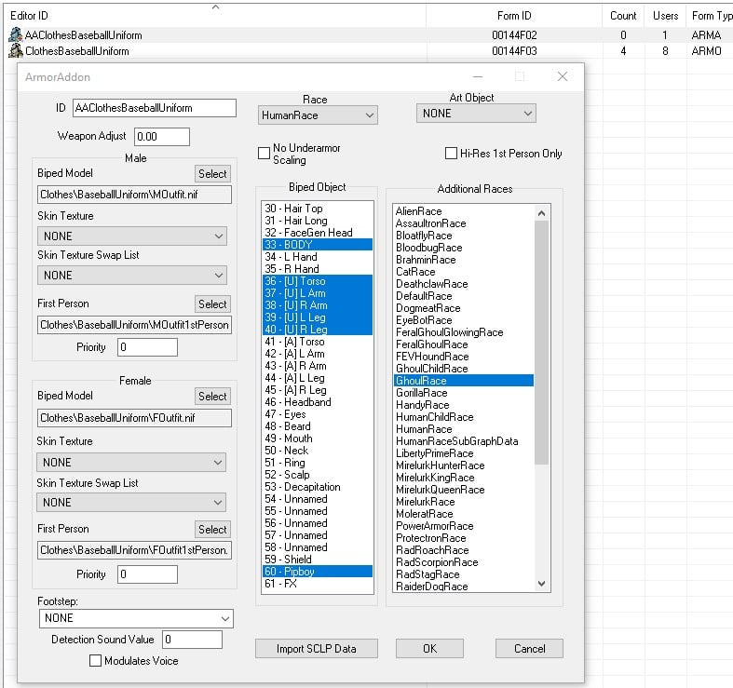Click Form ID cell 00144F03
This screenshot has width=733, height=688.
tap(514, 51)
